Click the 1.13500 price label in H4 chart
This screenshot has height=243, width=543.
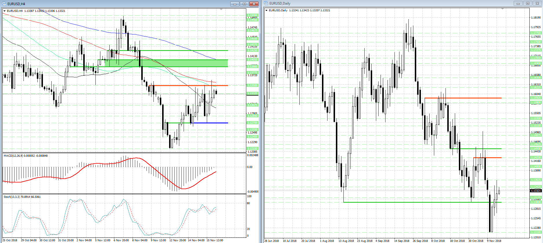tap(252, 85)
